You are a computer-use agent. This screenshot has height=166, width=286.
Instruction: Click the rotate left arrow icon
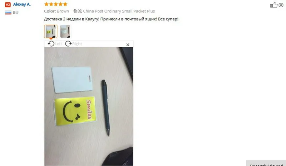[51, 44]
